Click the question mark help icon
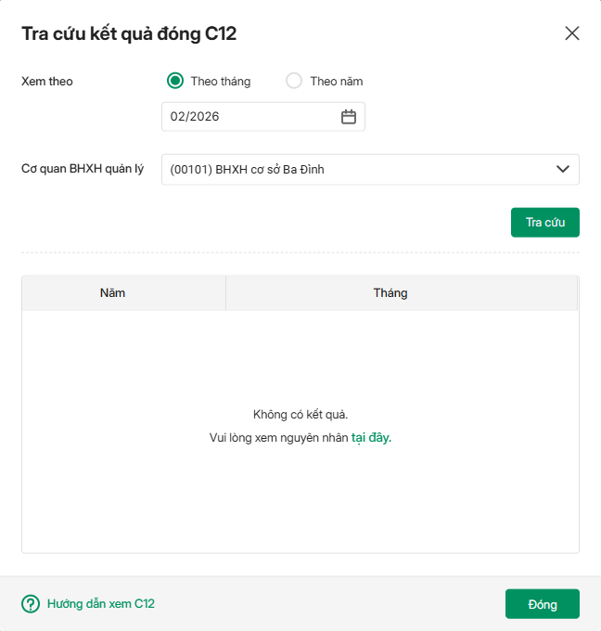Viewport: 601px width, 631px height. click(31, 604)
